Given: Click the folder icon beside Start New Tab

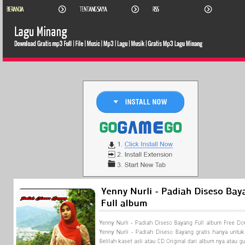Looking at the screenshot, I should (112, 164).
